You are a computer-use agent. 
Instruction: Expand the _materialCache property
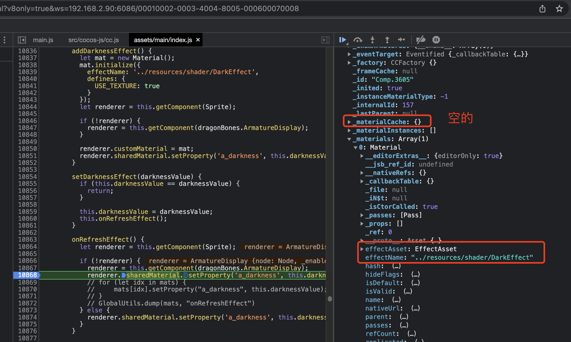click(349, 122)
